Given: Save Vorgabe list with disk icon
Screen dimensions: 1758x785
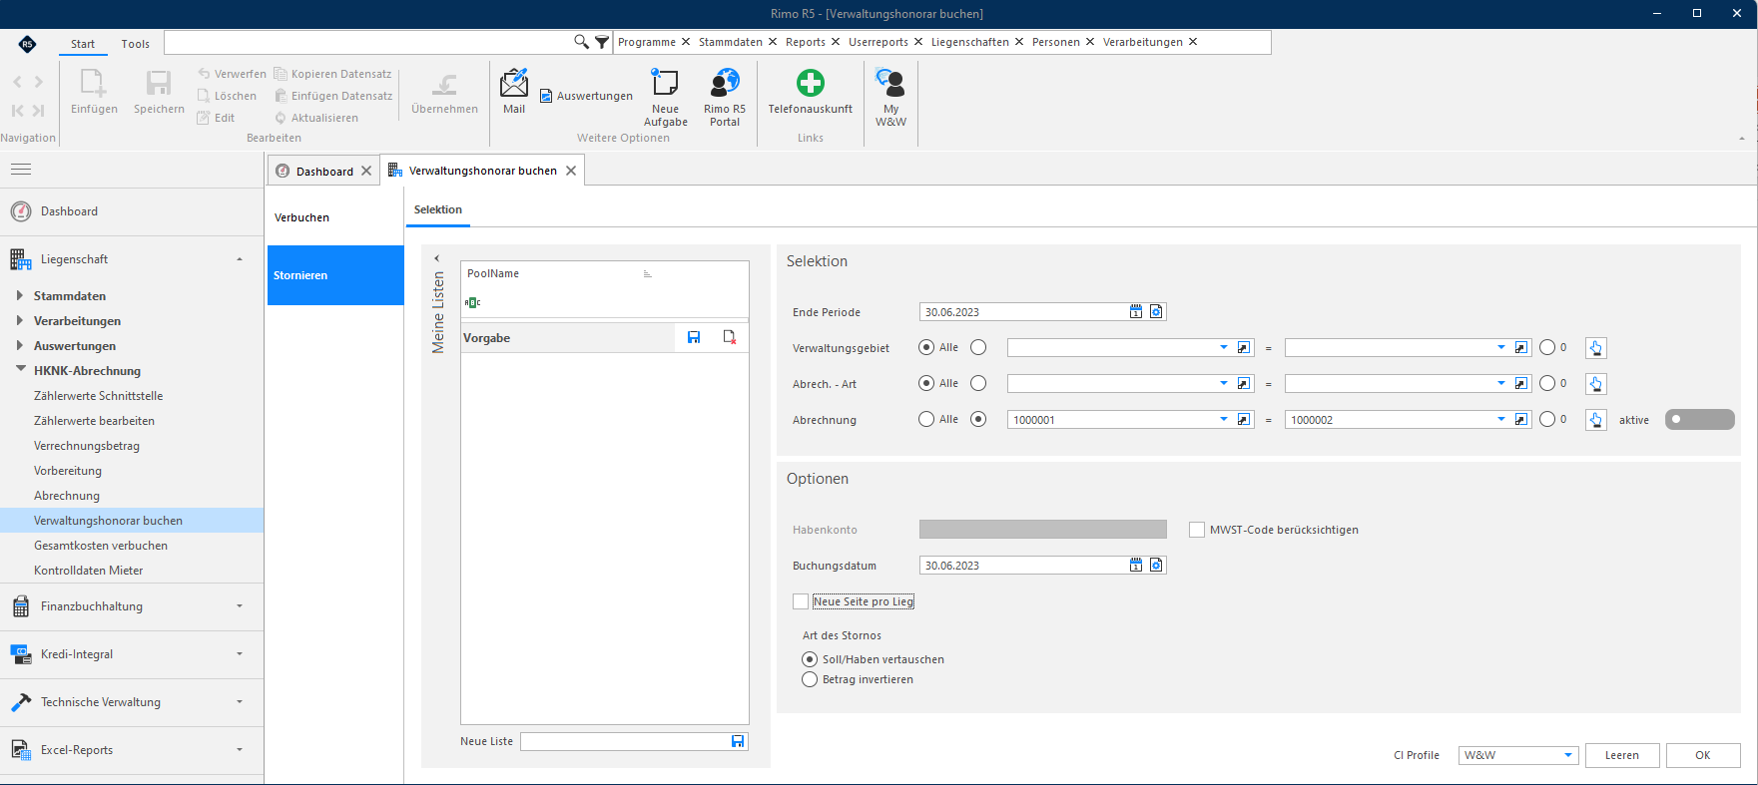Looking at the screenshot, I should (694, 338).
